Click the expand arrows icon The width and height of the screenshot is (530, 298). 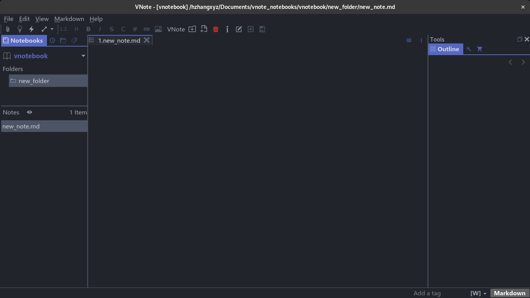pos(44,29)
